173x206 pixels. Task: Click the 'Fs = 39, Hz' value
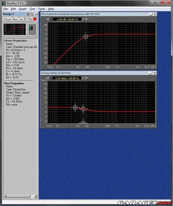tap(13, 53)
